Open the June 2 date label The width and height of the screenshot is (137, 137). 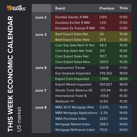coord(41,17)
